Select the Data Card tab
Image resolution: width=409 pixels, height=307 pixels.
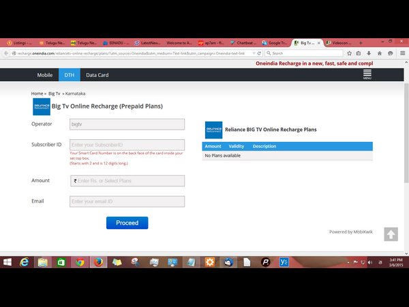pyautogui.click(x=97, y=74)
